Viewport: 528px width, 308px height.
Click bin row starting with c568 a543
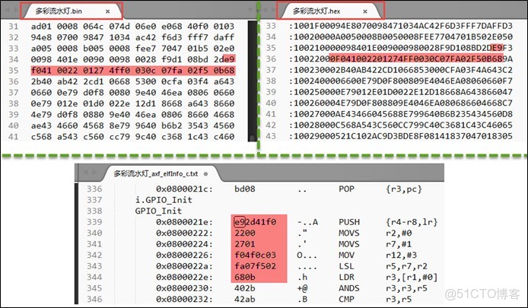132,137
